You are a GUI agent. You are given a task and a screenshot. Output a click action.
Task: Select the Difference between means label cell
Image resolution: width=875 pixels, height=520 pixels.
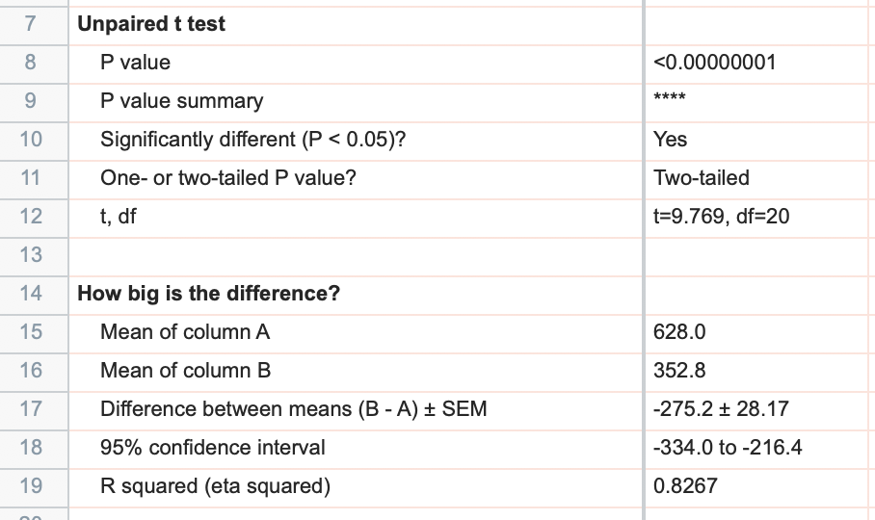point(293,409)
